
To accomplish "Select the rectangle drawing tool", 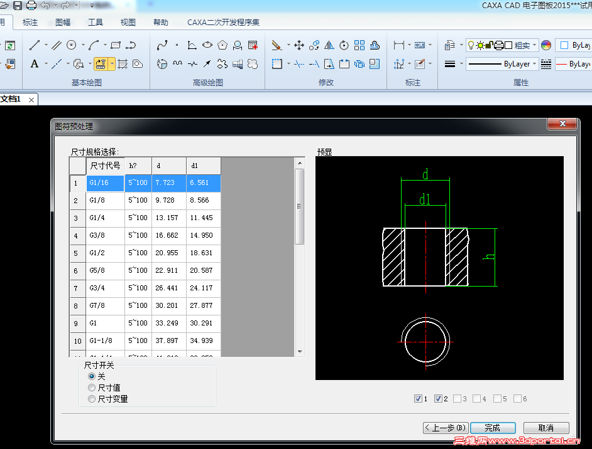I will (x=116, y=45).
